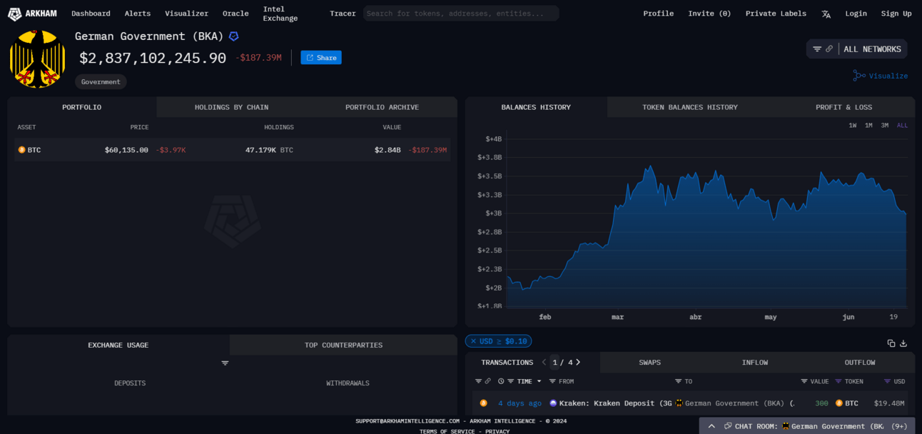922x434 pixels.
Task: Click the German Government eagle avatar
Action: click(x=38, y=59)
